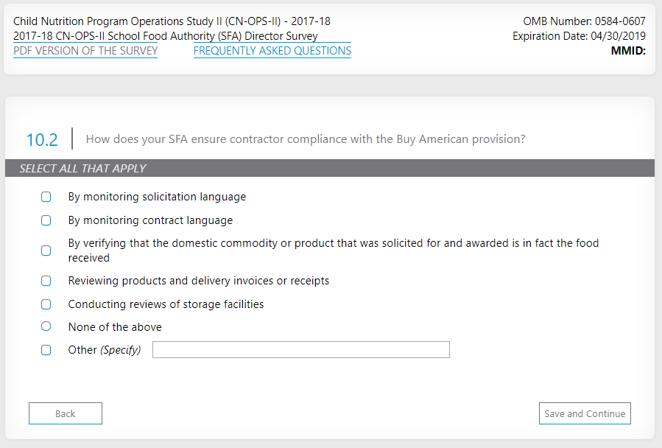662x448 pixels.
Task: Click the Child Nutrition Program Operations Study heading
Action: (172, 21)
